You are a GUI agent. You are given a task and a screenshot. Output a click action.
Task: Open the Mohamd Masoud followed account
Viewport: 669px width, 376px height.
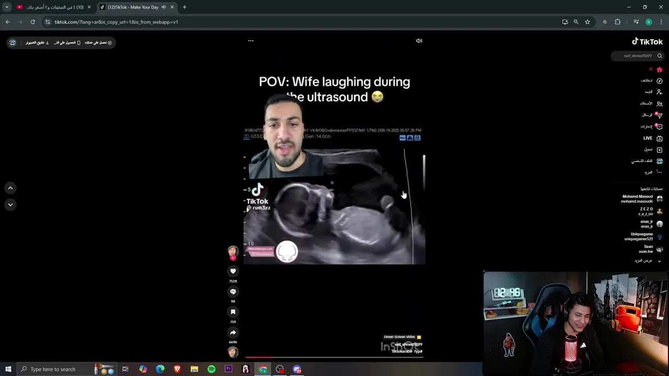[642, 199]
